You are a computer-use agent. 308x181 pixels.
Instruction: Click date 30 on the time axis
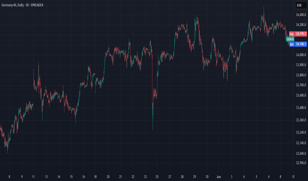coord(207,177)
